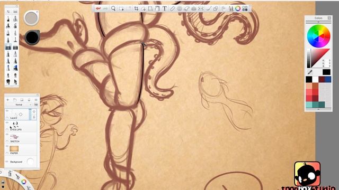The height and width of the screenshot is (190, 339).
Task: Click the black brush puck
Action: [32, 37]
